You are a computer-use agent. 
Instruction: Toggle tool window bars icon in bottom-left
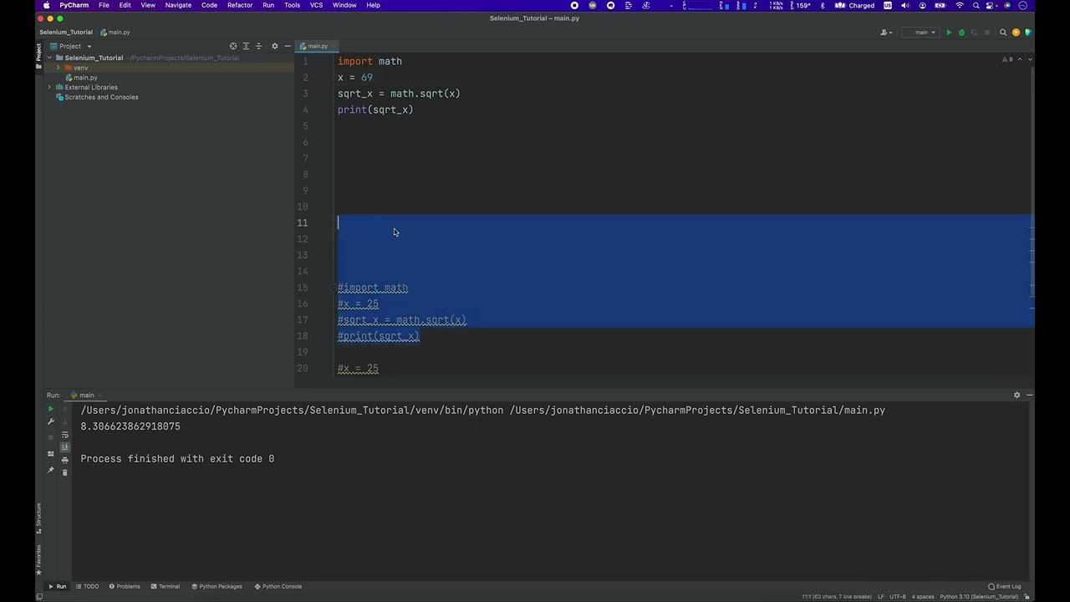(x=38, y=596)
